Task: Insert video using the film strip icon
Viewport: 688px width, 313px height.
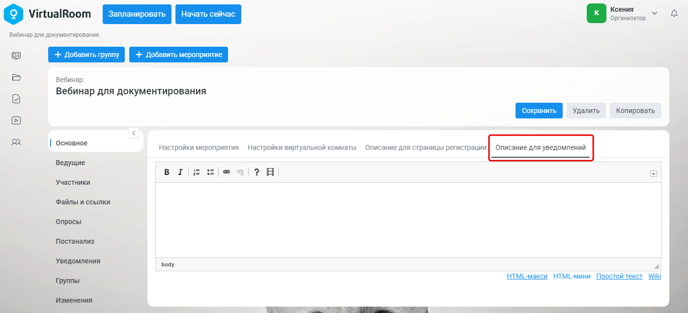Action: point(270,172)
